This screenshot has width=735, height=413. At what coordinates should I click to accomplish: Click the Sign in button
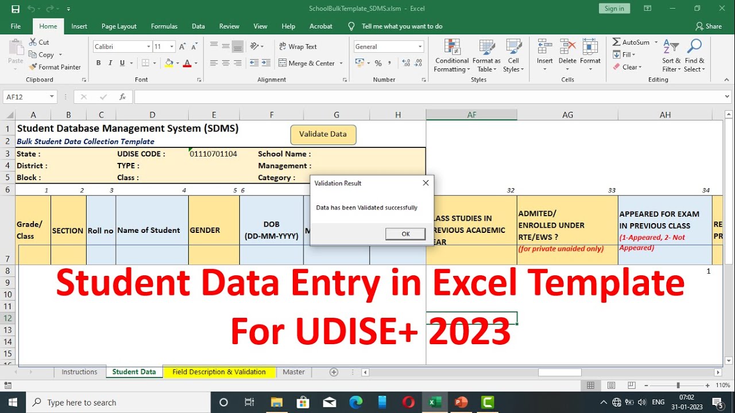[614, 9]
